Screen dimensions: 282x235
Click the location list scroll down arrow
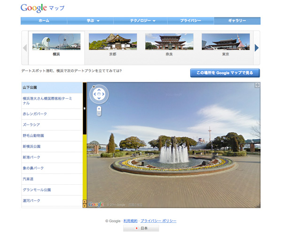coord(85,205)
